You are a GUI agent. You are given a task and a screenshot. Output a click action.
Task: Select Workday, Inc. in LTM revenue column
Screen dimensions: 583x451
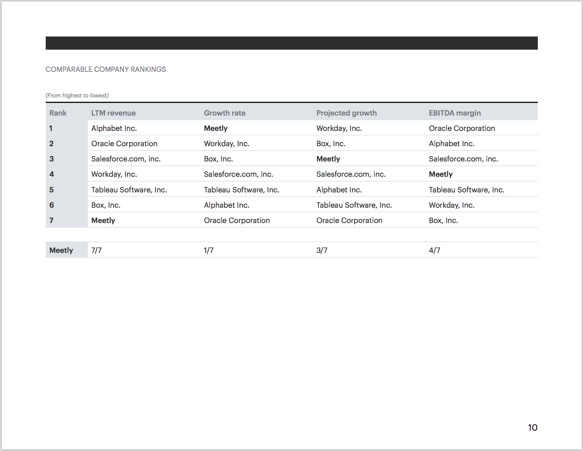(x=114, y=174)
